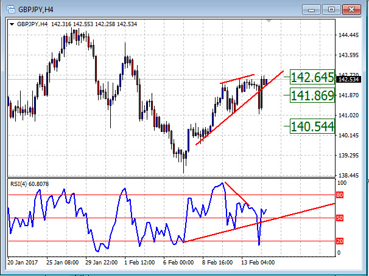Image resolution: width=369 pixels, height=276 pixels.
Task: Click the RSI 20 level marker
Action: pos(340,241)
